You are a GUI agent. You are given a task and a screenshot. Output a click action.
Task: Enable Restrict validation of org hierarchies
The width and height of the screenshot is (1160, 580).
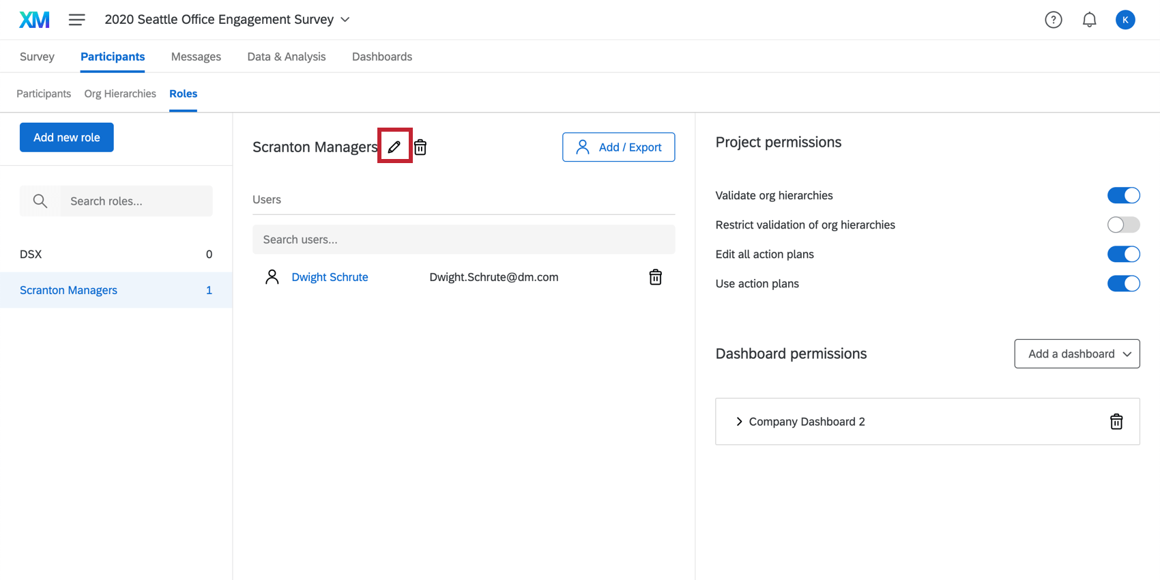[1123, 224]
